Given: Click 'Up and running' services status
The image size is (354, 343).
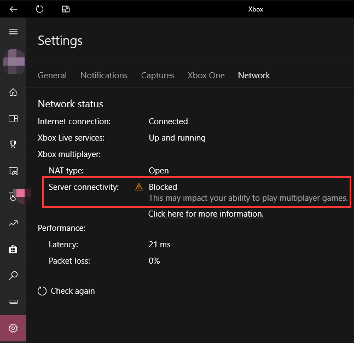Looking at the screenshot, I should point(177,138).
